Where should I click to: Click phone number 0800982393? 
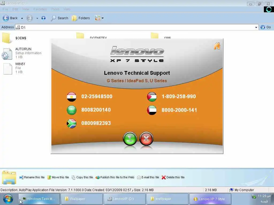96,123
